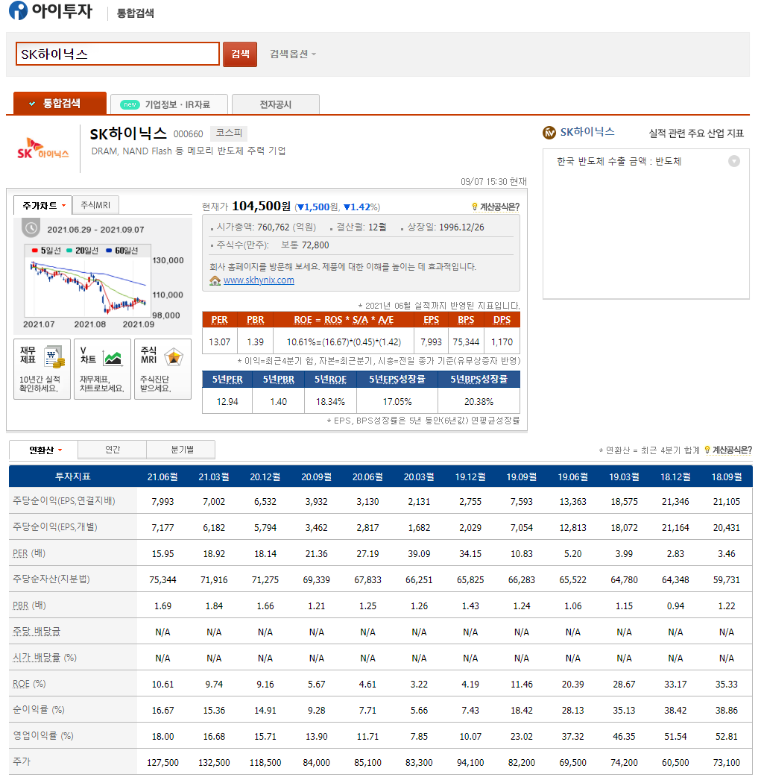Click the A/E link in formula header
761x780 pixels.
386,320
